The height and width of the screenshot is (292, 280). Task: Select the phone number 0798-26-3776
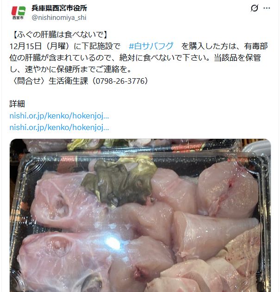(120, 81)
